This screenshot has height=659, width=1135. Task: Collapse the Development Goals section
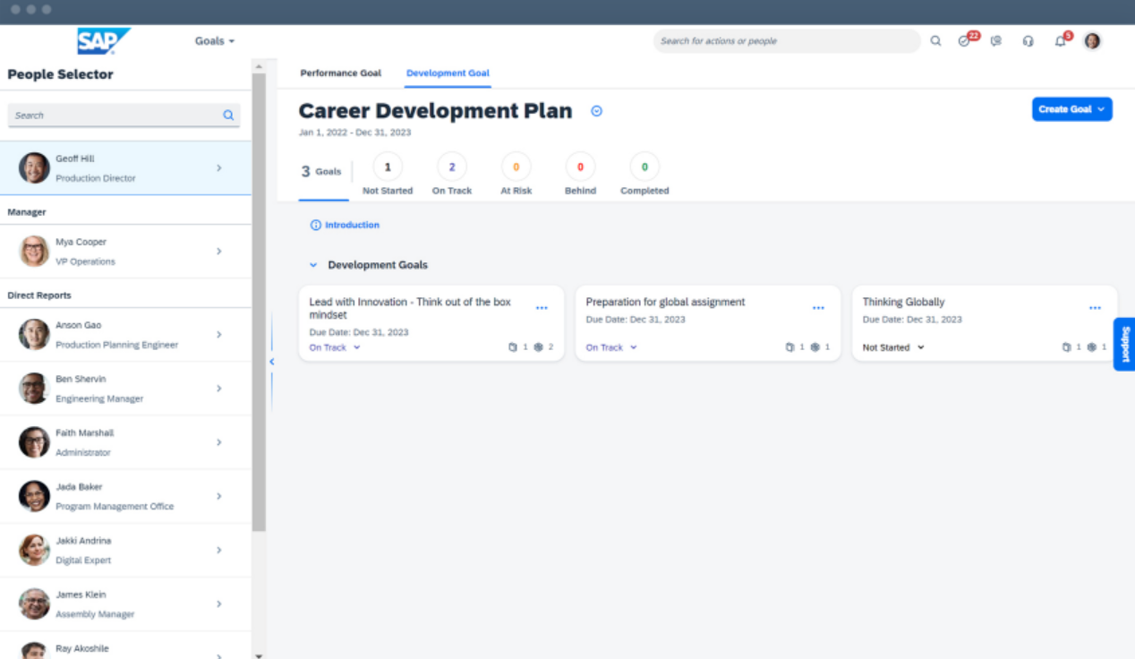pyautogui.click(x=312, y=265)
